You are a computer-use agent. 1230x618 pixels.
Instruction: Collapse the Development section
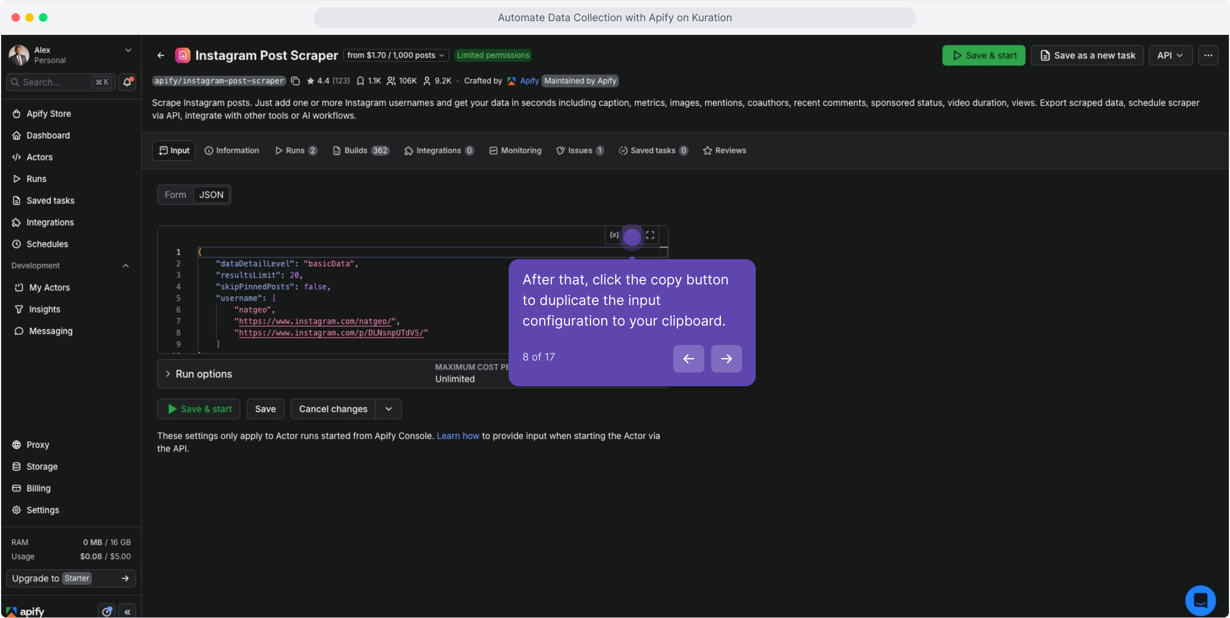(x=126, y=266)
